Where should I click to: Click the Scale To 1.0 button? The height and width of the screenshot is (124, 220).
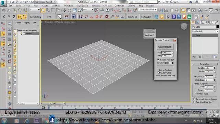(132, 17)
